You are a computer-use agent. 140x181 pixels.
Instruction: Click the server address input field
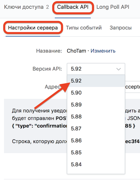pos(132,87)
